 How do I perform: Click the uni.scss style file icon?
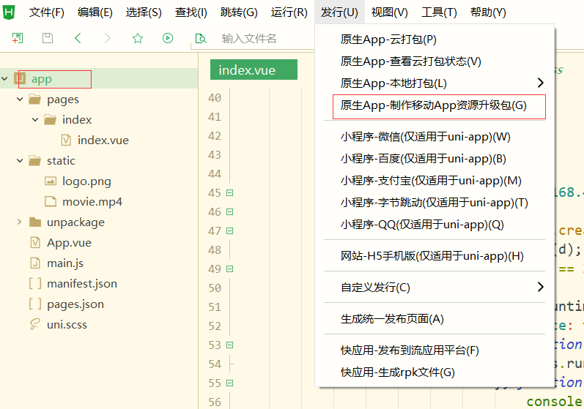point(34,324)
